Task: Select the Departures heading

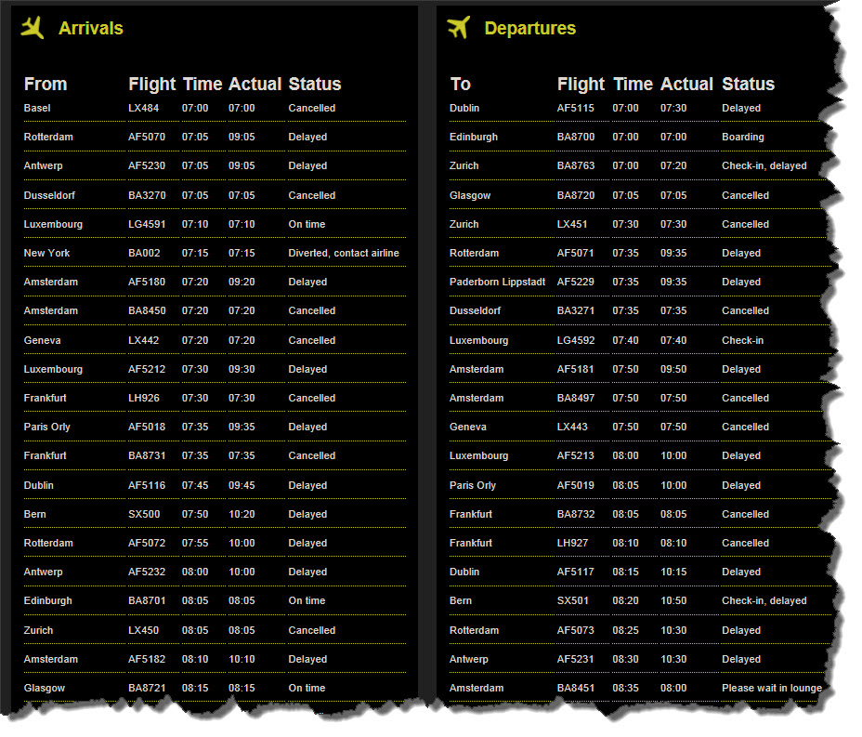Action: (x=530, y=28)
